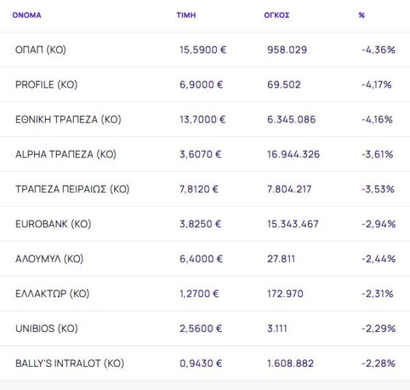Click the 16.944.326 volume value
Image resolution: width=410 pixels, height=390 pixels.
tap(293, 155)
